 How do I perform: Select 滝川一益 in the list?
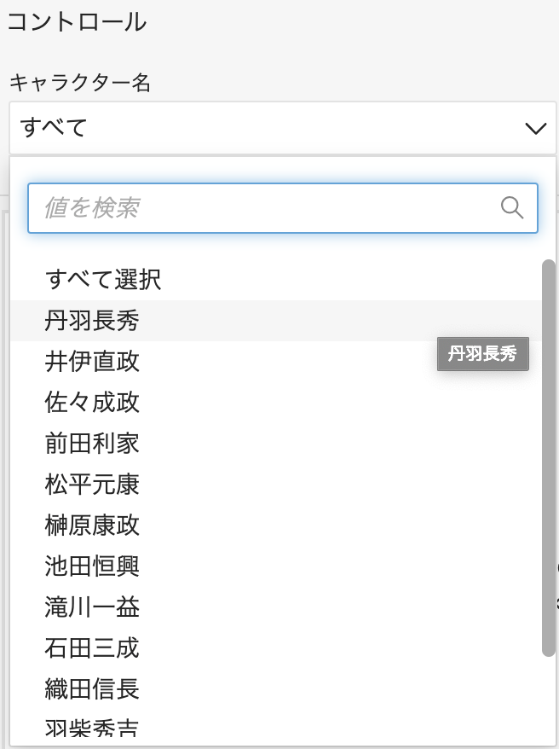[x=276, y=607]
